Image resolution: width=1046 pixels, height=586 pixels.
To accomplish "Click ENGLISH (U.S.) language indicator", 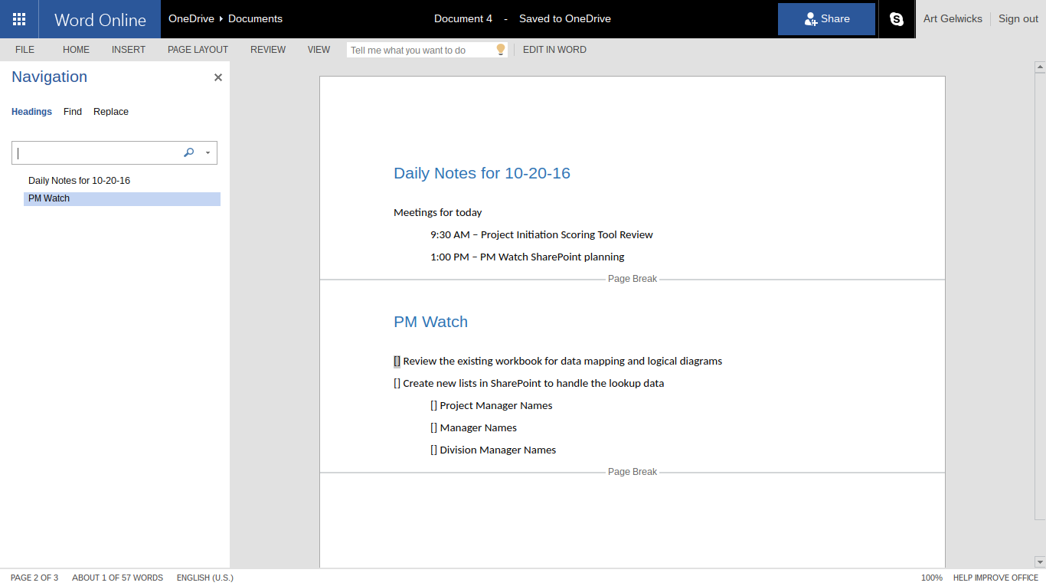I will click(205, 578).
